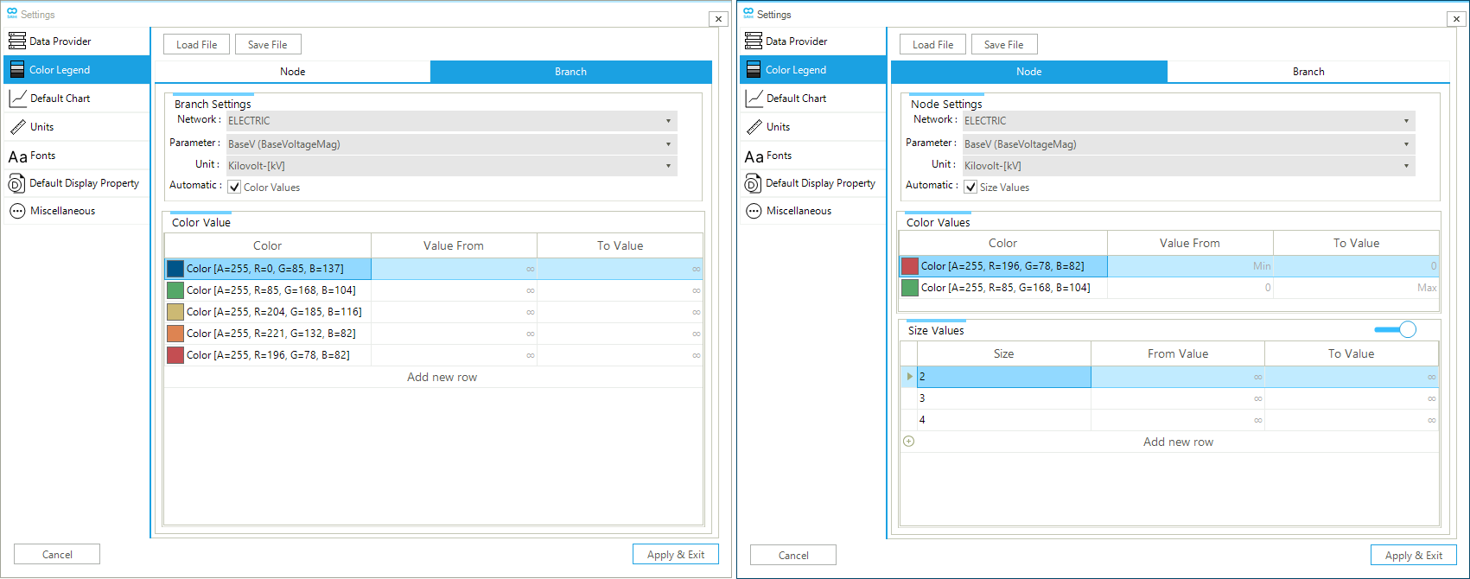Click Add new row in Size Values
Viewport: 1470px width, 579px height.
coord(1178,442)
